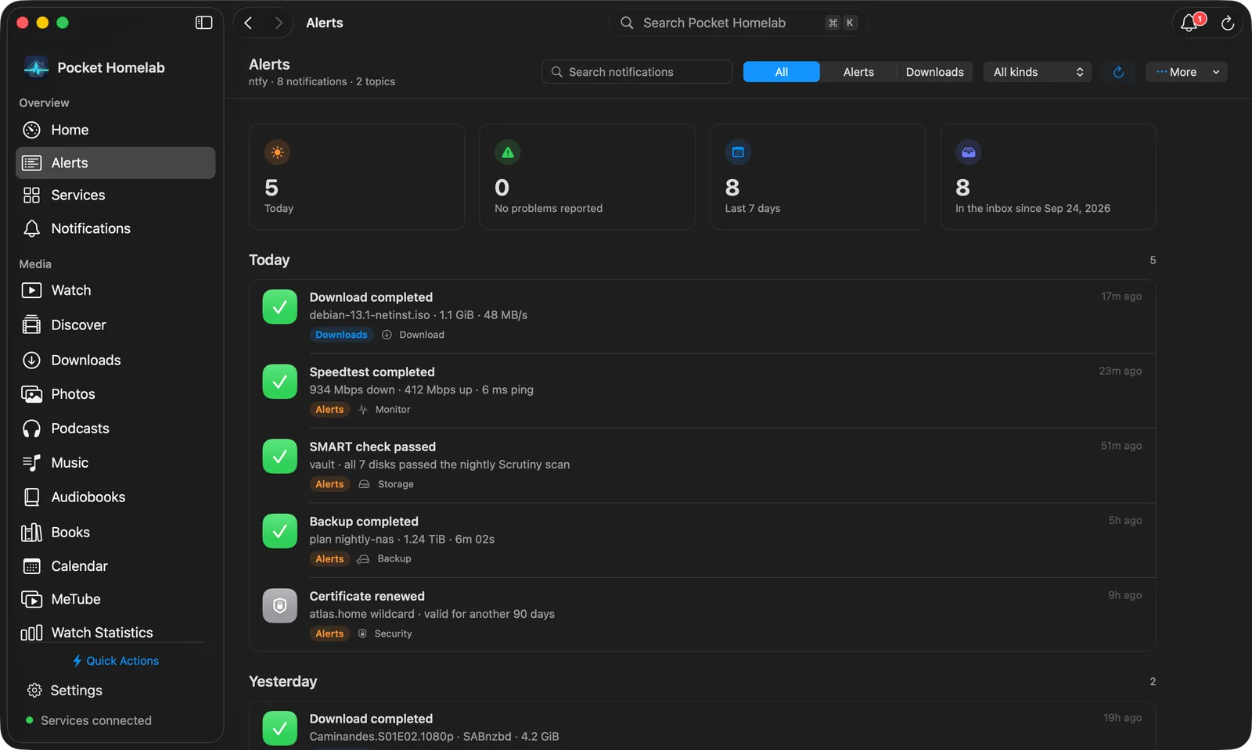Open Watch in the Media section

pos(115,290)
